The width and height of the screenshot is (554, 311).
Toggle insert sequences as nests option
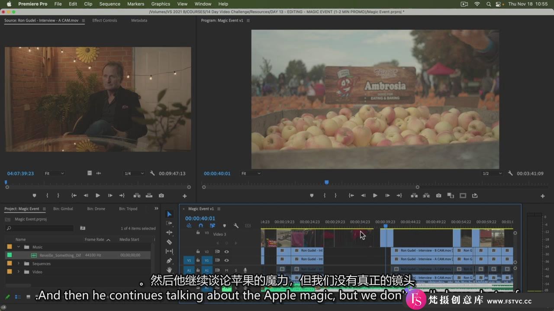tap(189, 225)
